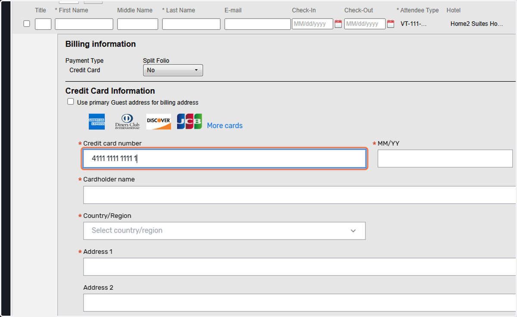
Task: Open the Check-In calendar picker icon
Action: pyautogui.click(x=338, y=24)
